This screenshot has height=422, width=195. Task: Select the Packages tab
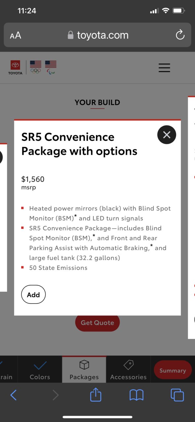[x=84, y=370]
